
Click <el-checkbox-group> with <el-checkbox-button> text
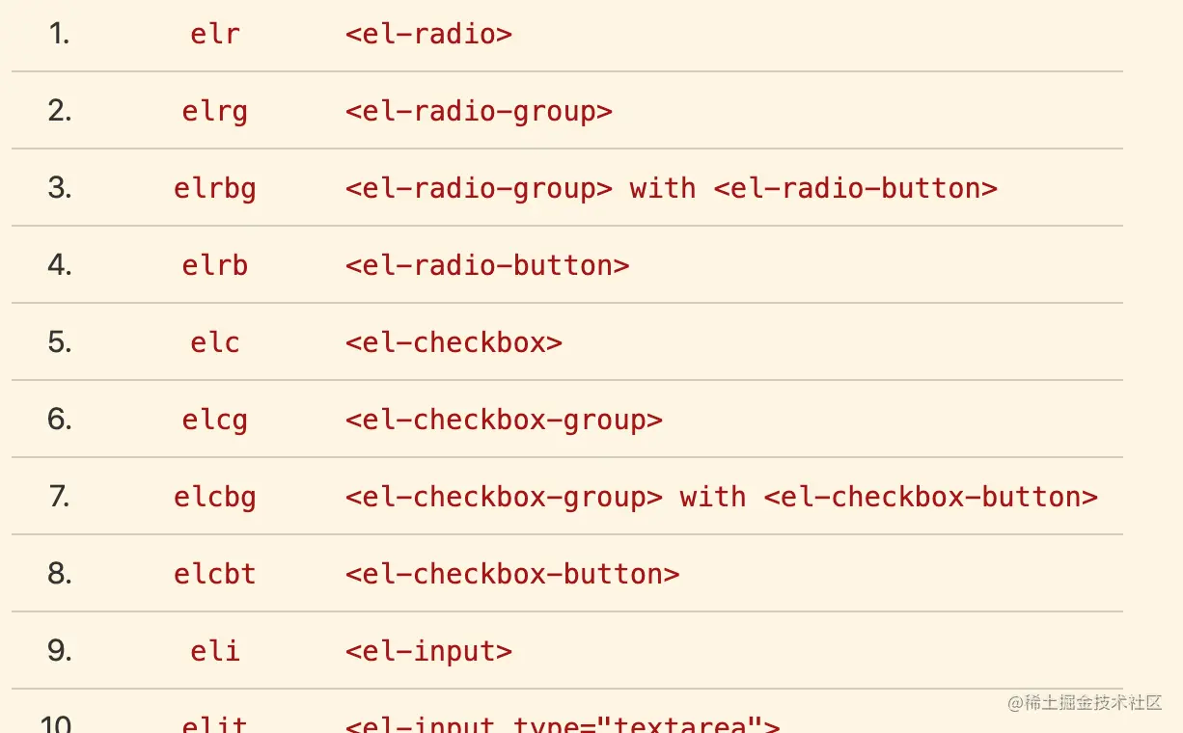722,497
